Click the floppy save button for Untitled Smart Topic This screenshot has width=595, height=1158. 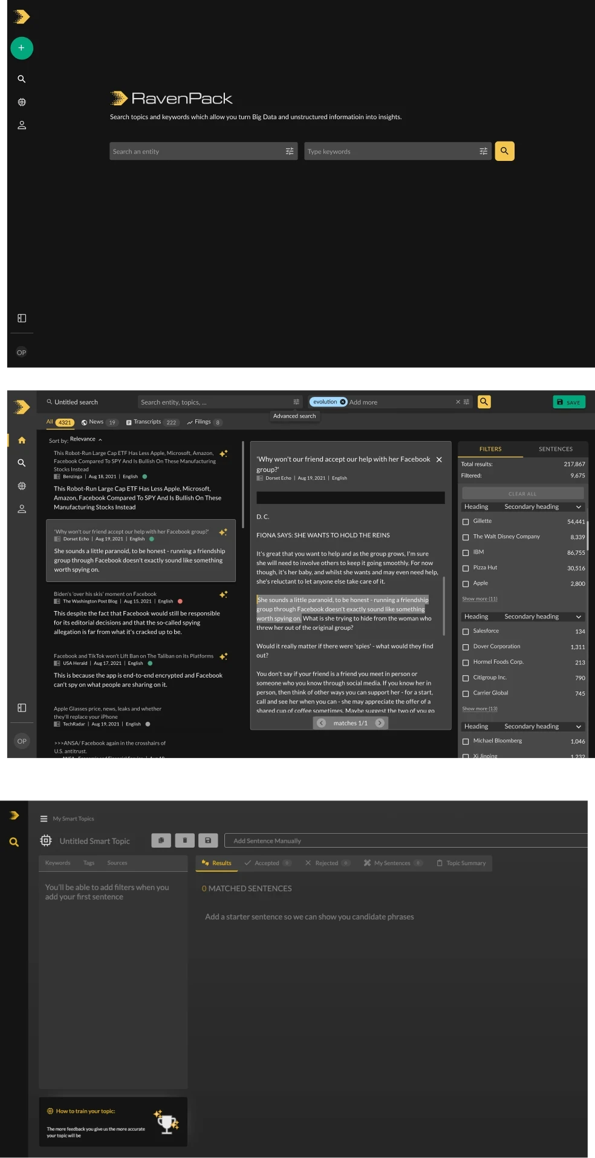coord(208,840)
